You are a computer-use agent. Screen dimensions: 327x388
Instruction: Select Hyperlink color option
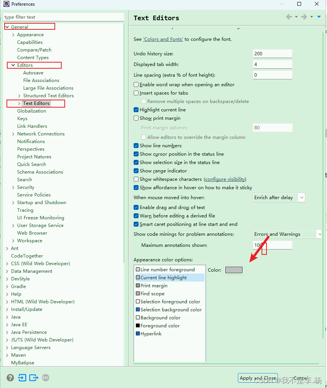tap(149, 333)
